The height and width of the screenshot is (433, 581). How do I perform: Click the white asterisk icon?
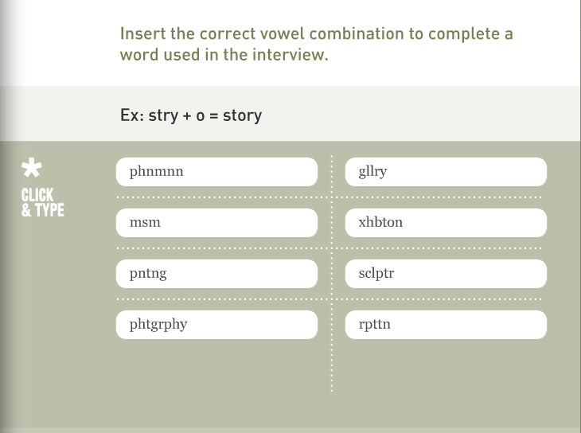click(31, 169)
